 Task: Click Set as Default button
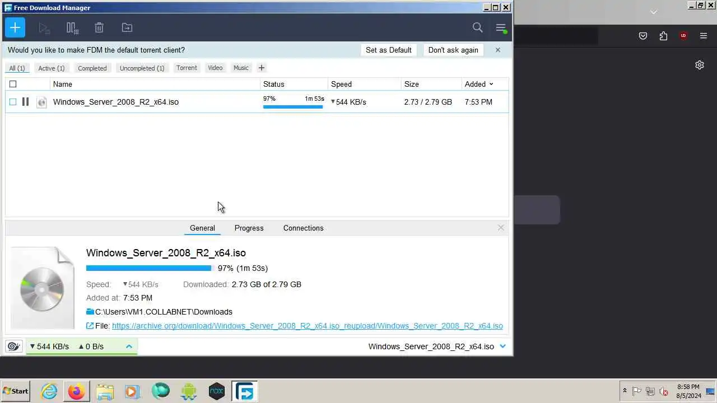389,50
